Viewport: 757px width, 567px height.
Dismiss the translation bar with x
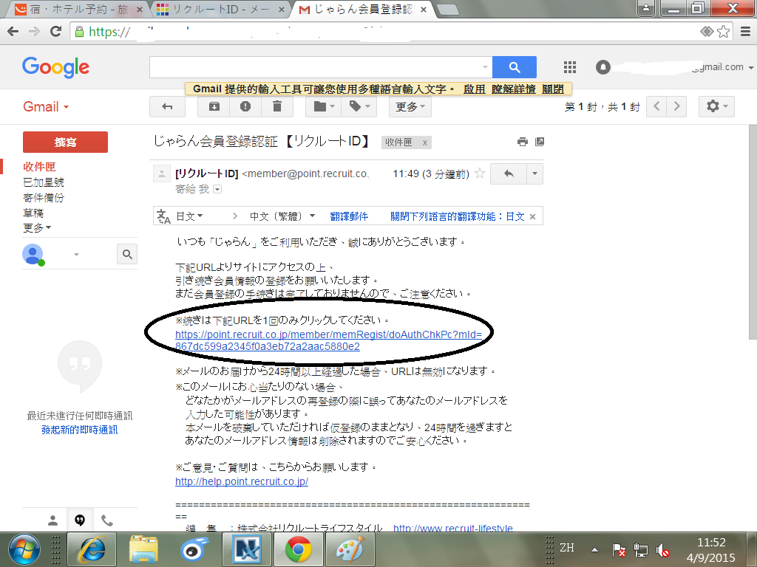[x=532, y=216]
